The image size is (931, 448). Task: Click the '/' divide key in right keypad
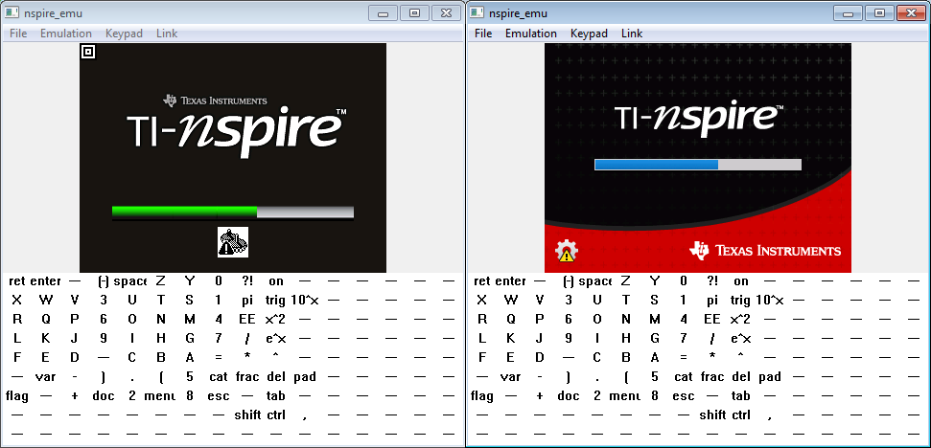712,339
